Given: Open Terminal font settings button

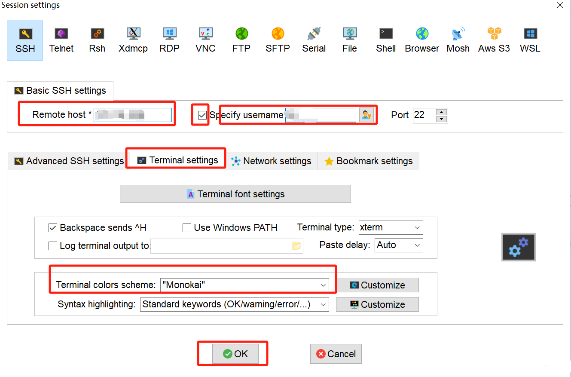Looking at the screenshot, I should 235,194.
